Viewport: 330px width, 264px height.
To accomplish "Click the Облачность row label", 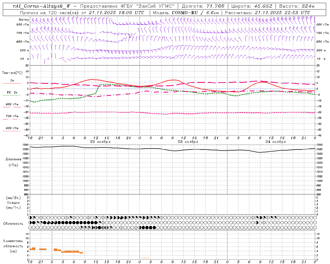I will (13, 224).
